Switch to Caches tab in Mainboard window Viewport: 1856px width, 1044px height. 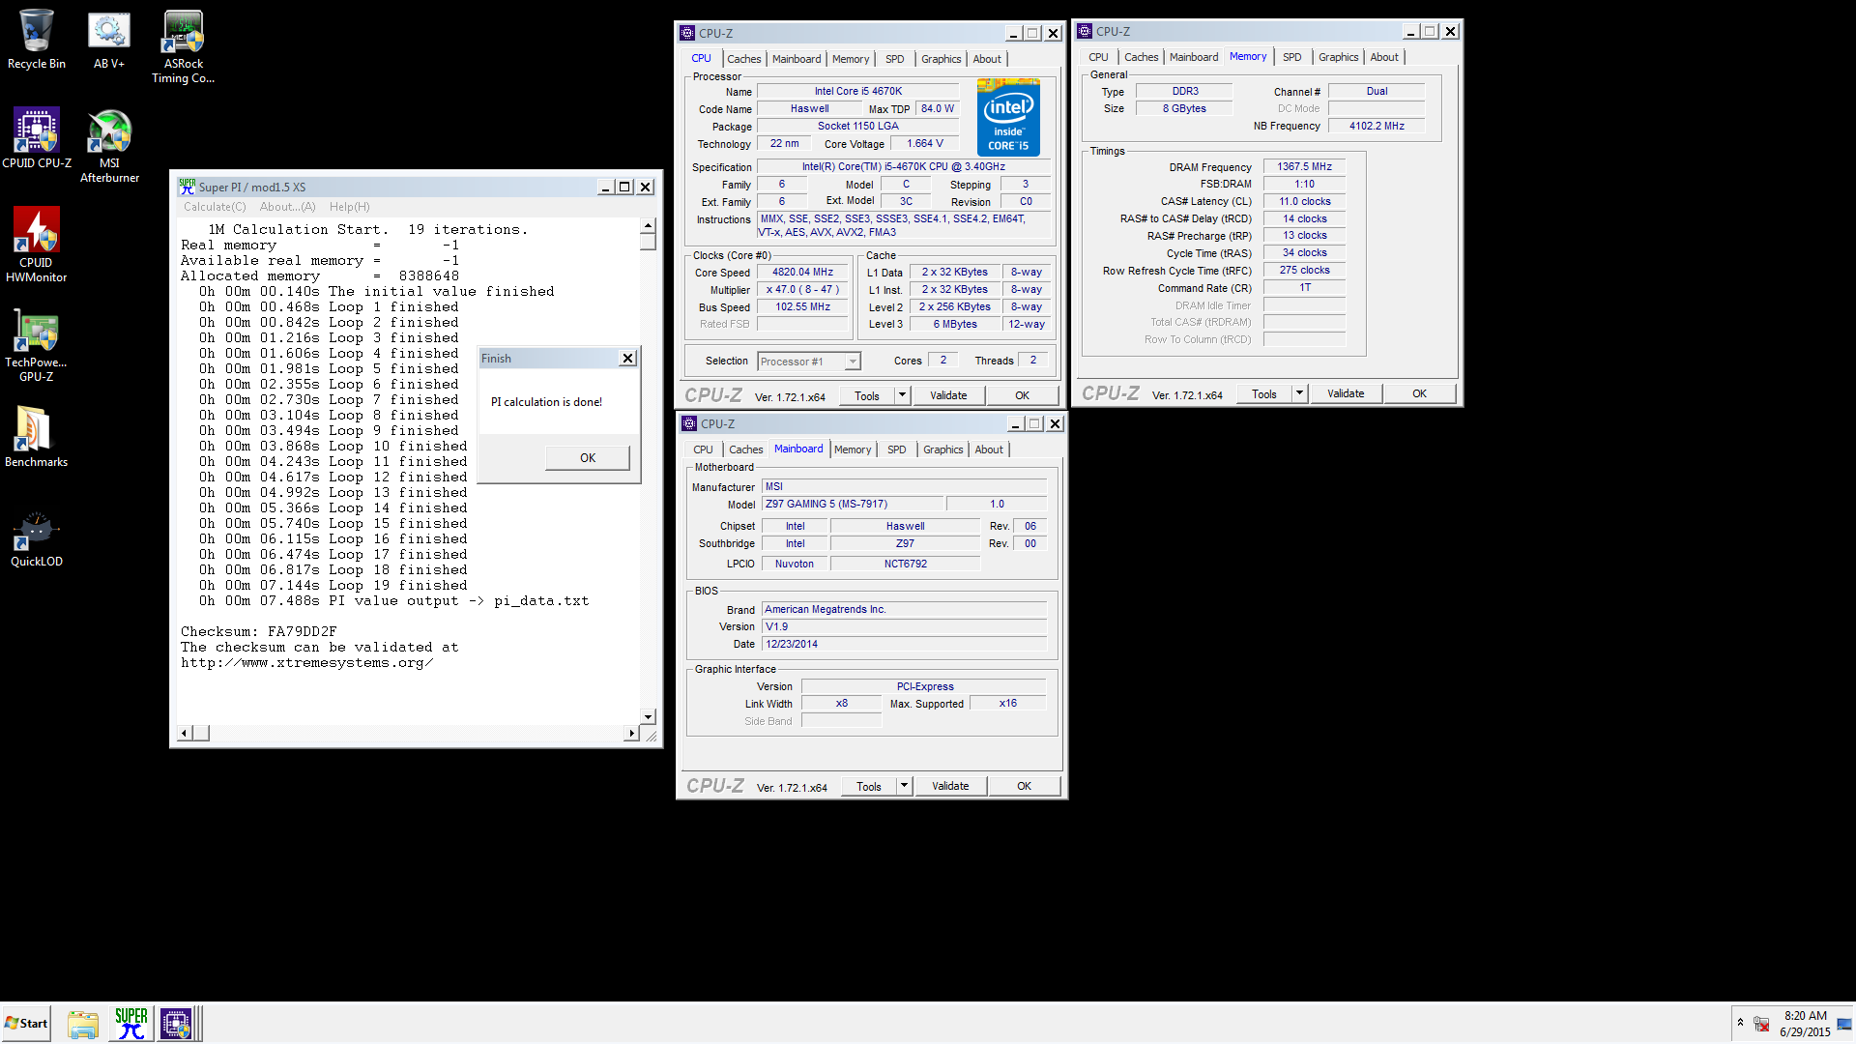pyautogui.click(x=745, y=449)
